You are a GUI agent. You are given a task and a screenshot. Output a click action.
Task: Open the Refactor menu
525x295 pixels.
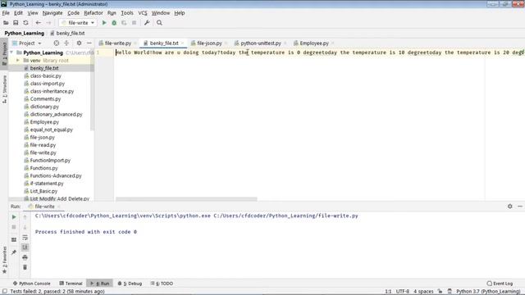[x=93, y=13]
